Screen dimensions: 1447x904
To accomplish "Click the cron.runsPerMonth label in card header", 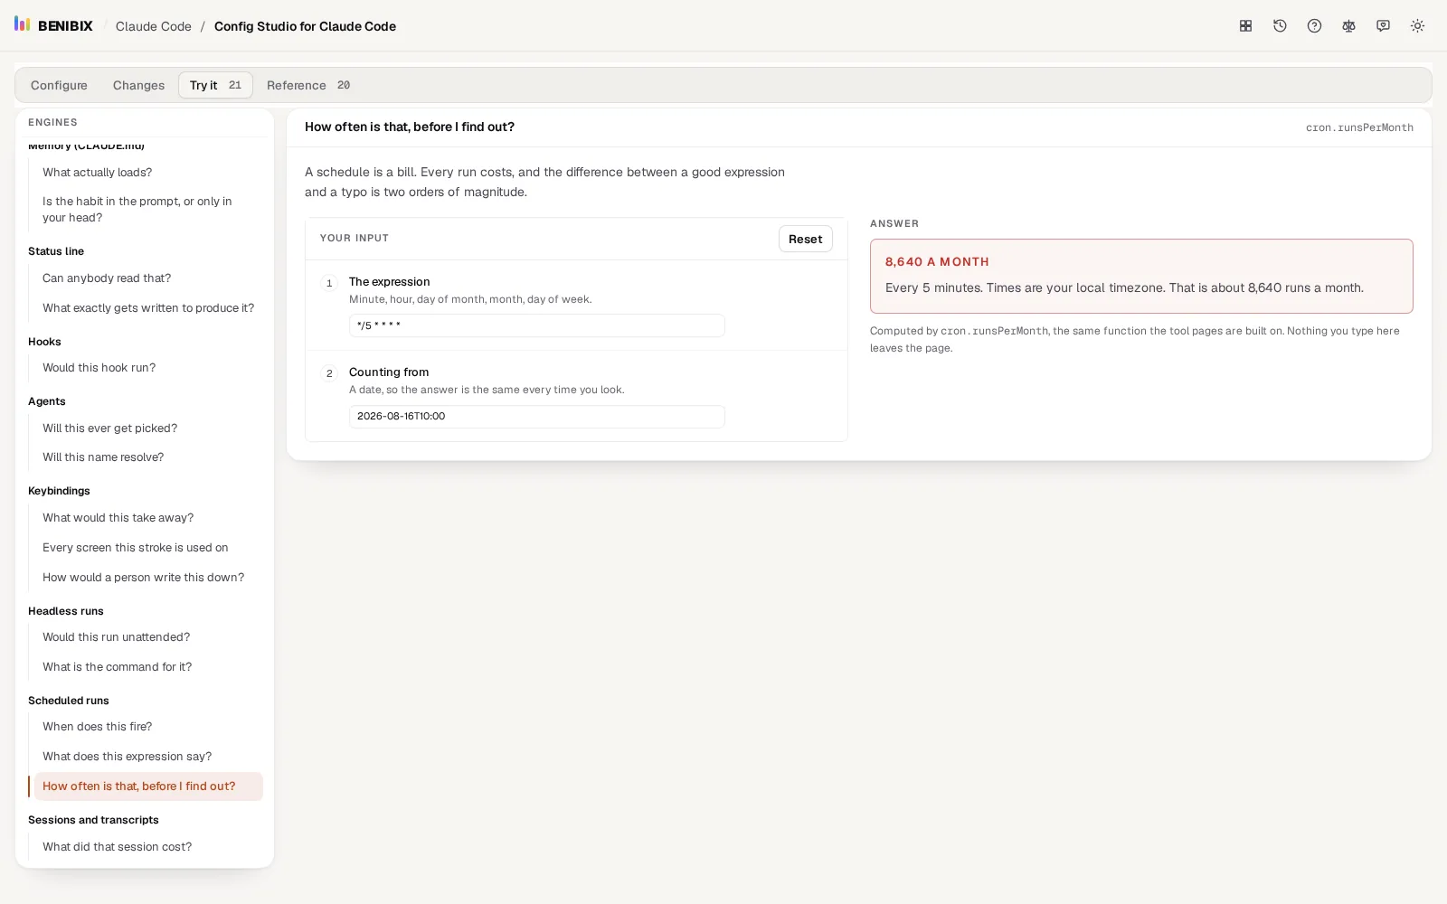I will (x=1359, y=127).
